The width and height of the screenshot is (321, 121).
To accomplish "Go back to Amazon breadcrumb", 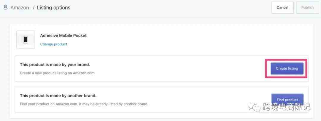I will tap(20, 8).
